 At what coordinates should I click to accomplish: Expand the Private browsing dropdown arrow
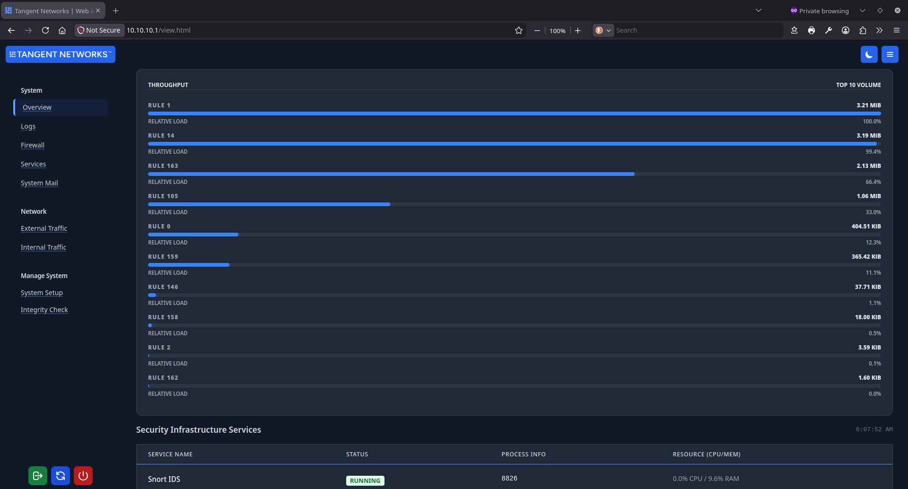pyautogui.click(x=863, y=10)
